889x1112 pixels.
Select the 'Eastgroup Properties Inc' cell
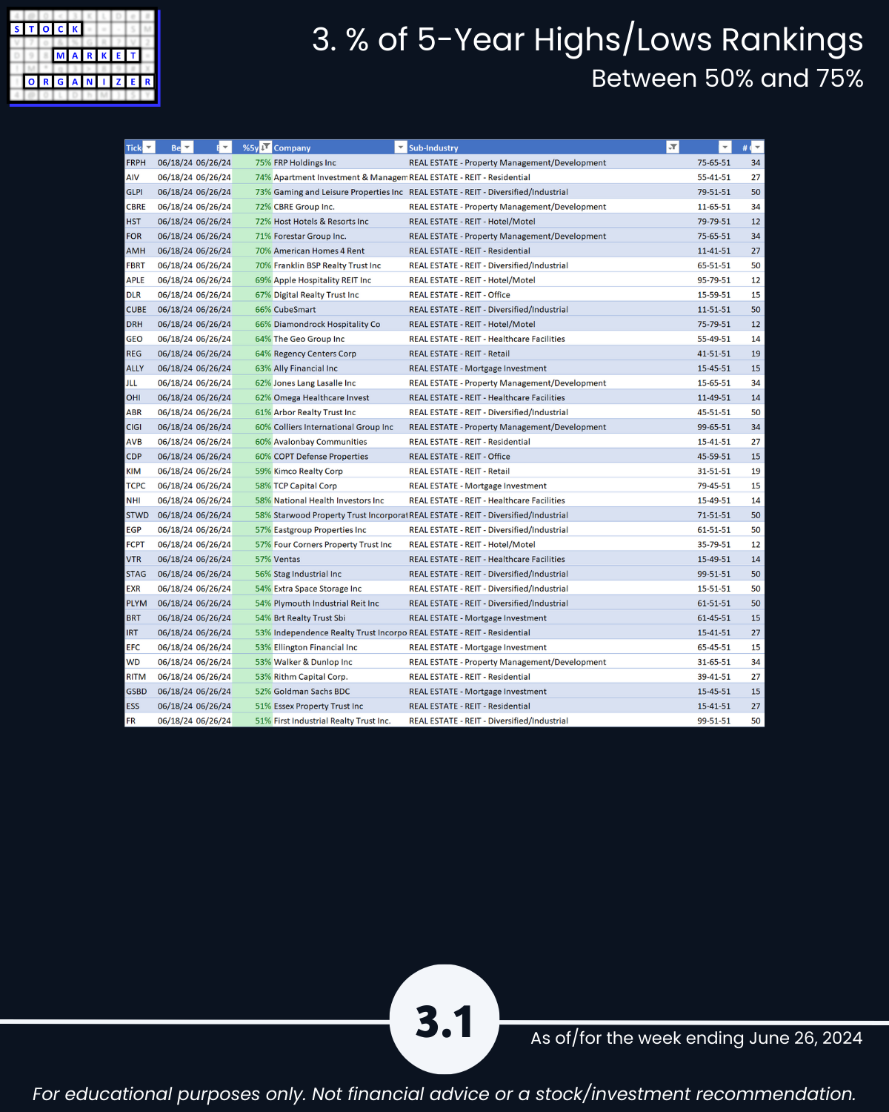[340, 529]
